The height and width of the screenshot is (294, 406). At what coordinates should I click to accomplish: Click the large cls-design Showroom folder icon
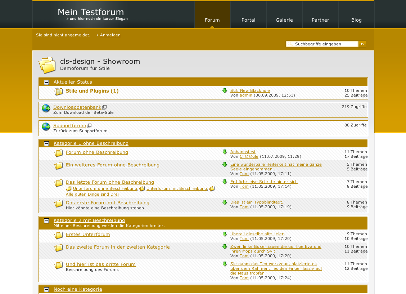click(47, 65)
